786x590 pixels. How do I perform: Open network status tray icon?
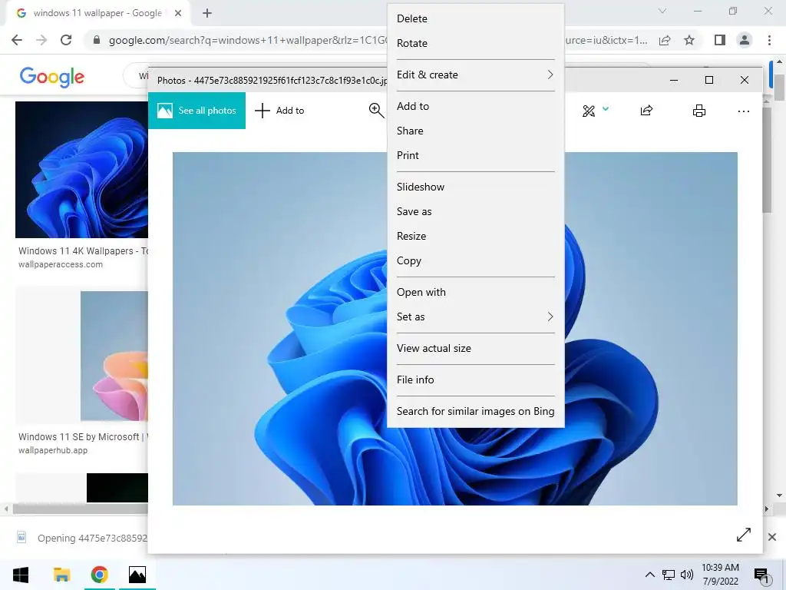point(669,575)
